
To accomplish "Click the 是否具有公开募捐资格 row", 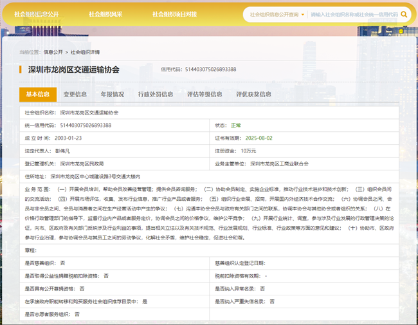I will pos(114,289).
